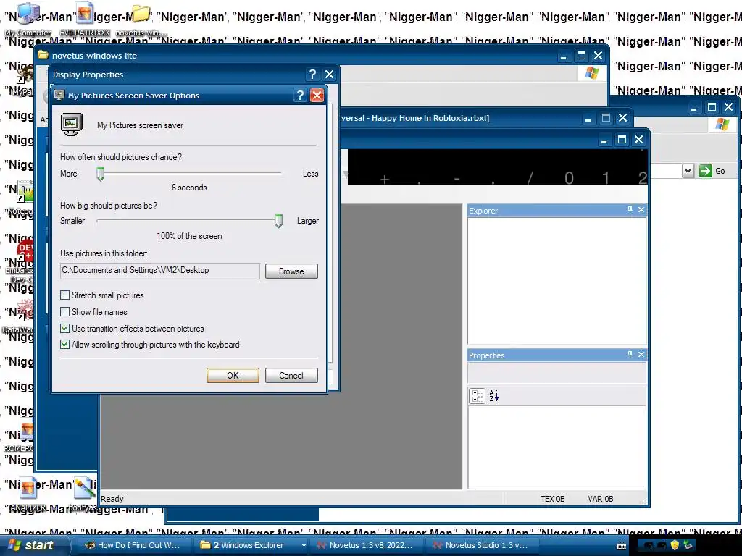The width and height of the screenshot is (742, 556).
Task: Click Browse to choose a pictures folder
Action: (291, 271)
